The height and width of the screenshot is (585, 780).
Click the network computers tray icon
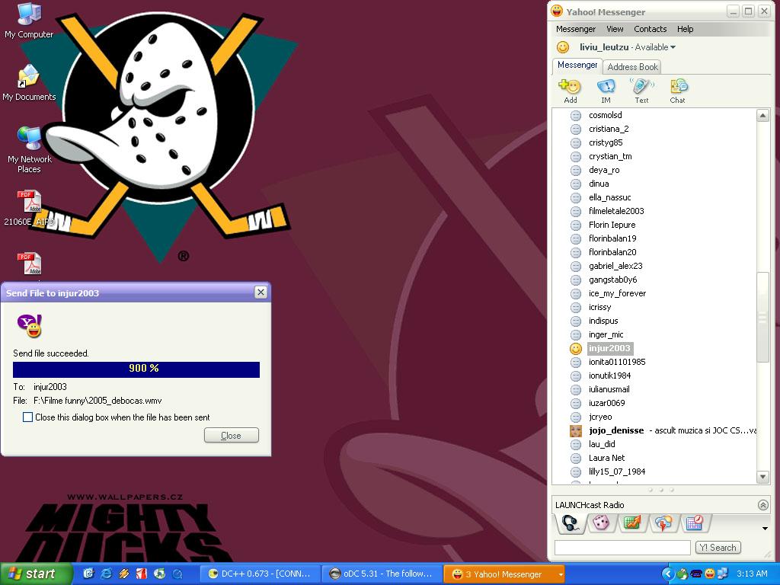click(x=722, y=574)
